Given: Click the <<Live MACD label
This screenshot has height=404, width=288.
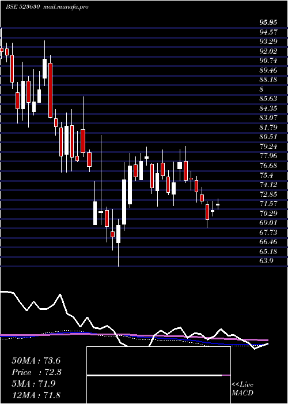Looking at the screenshot, I should pos(242,389).
